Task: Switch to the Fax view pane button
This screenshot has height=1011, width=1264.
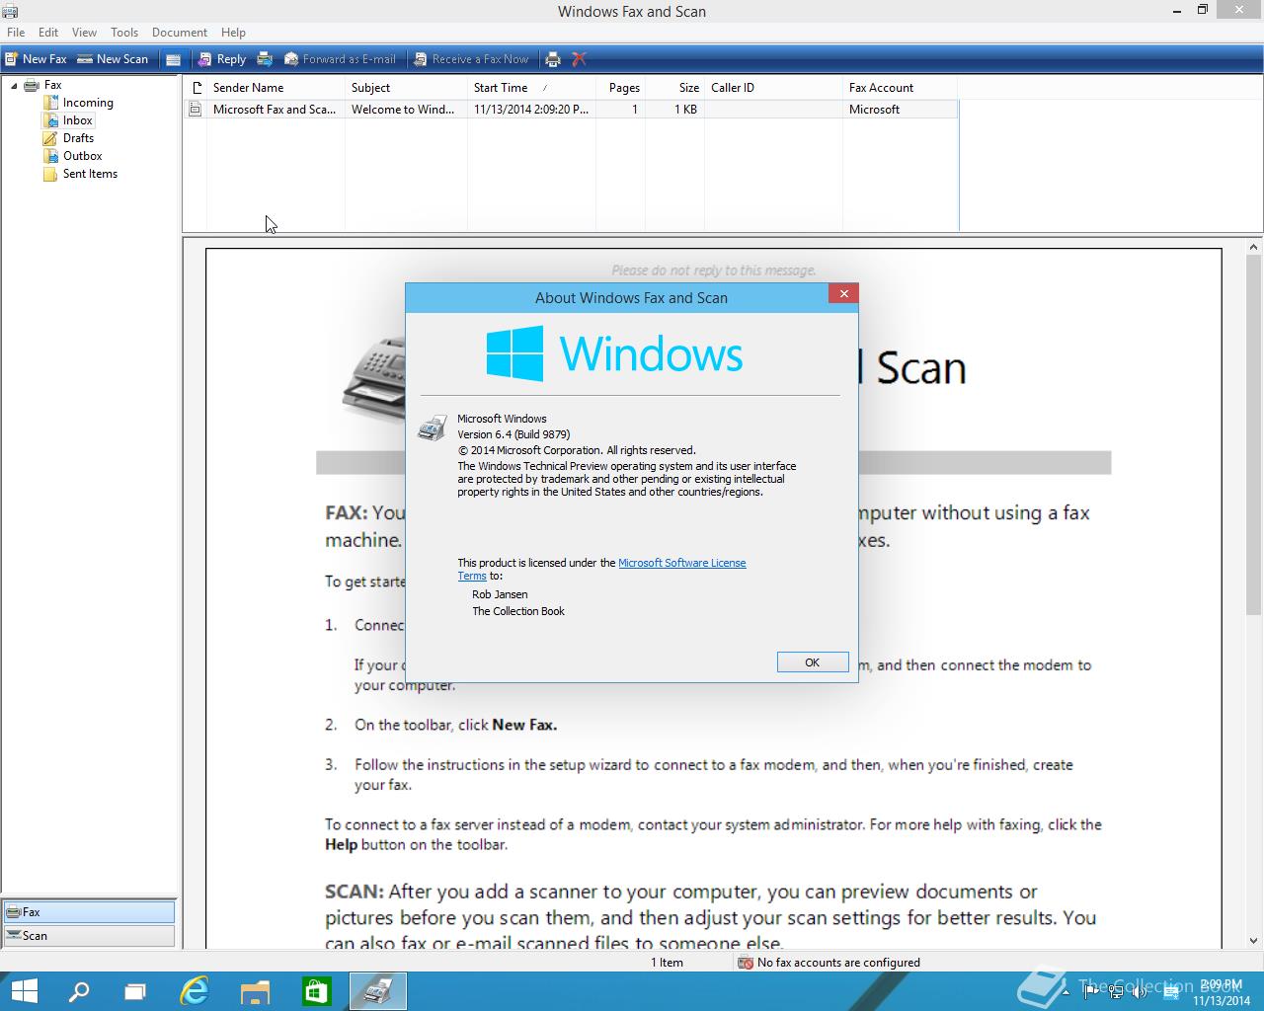Action: [x=89, y=912]
